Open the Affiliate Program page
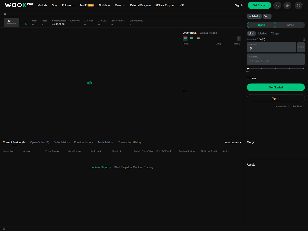308x231 pixels. [x=165, y=5]
